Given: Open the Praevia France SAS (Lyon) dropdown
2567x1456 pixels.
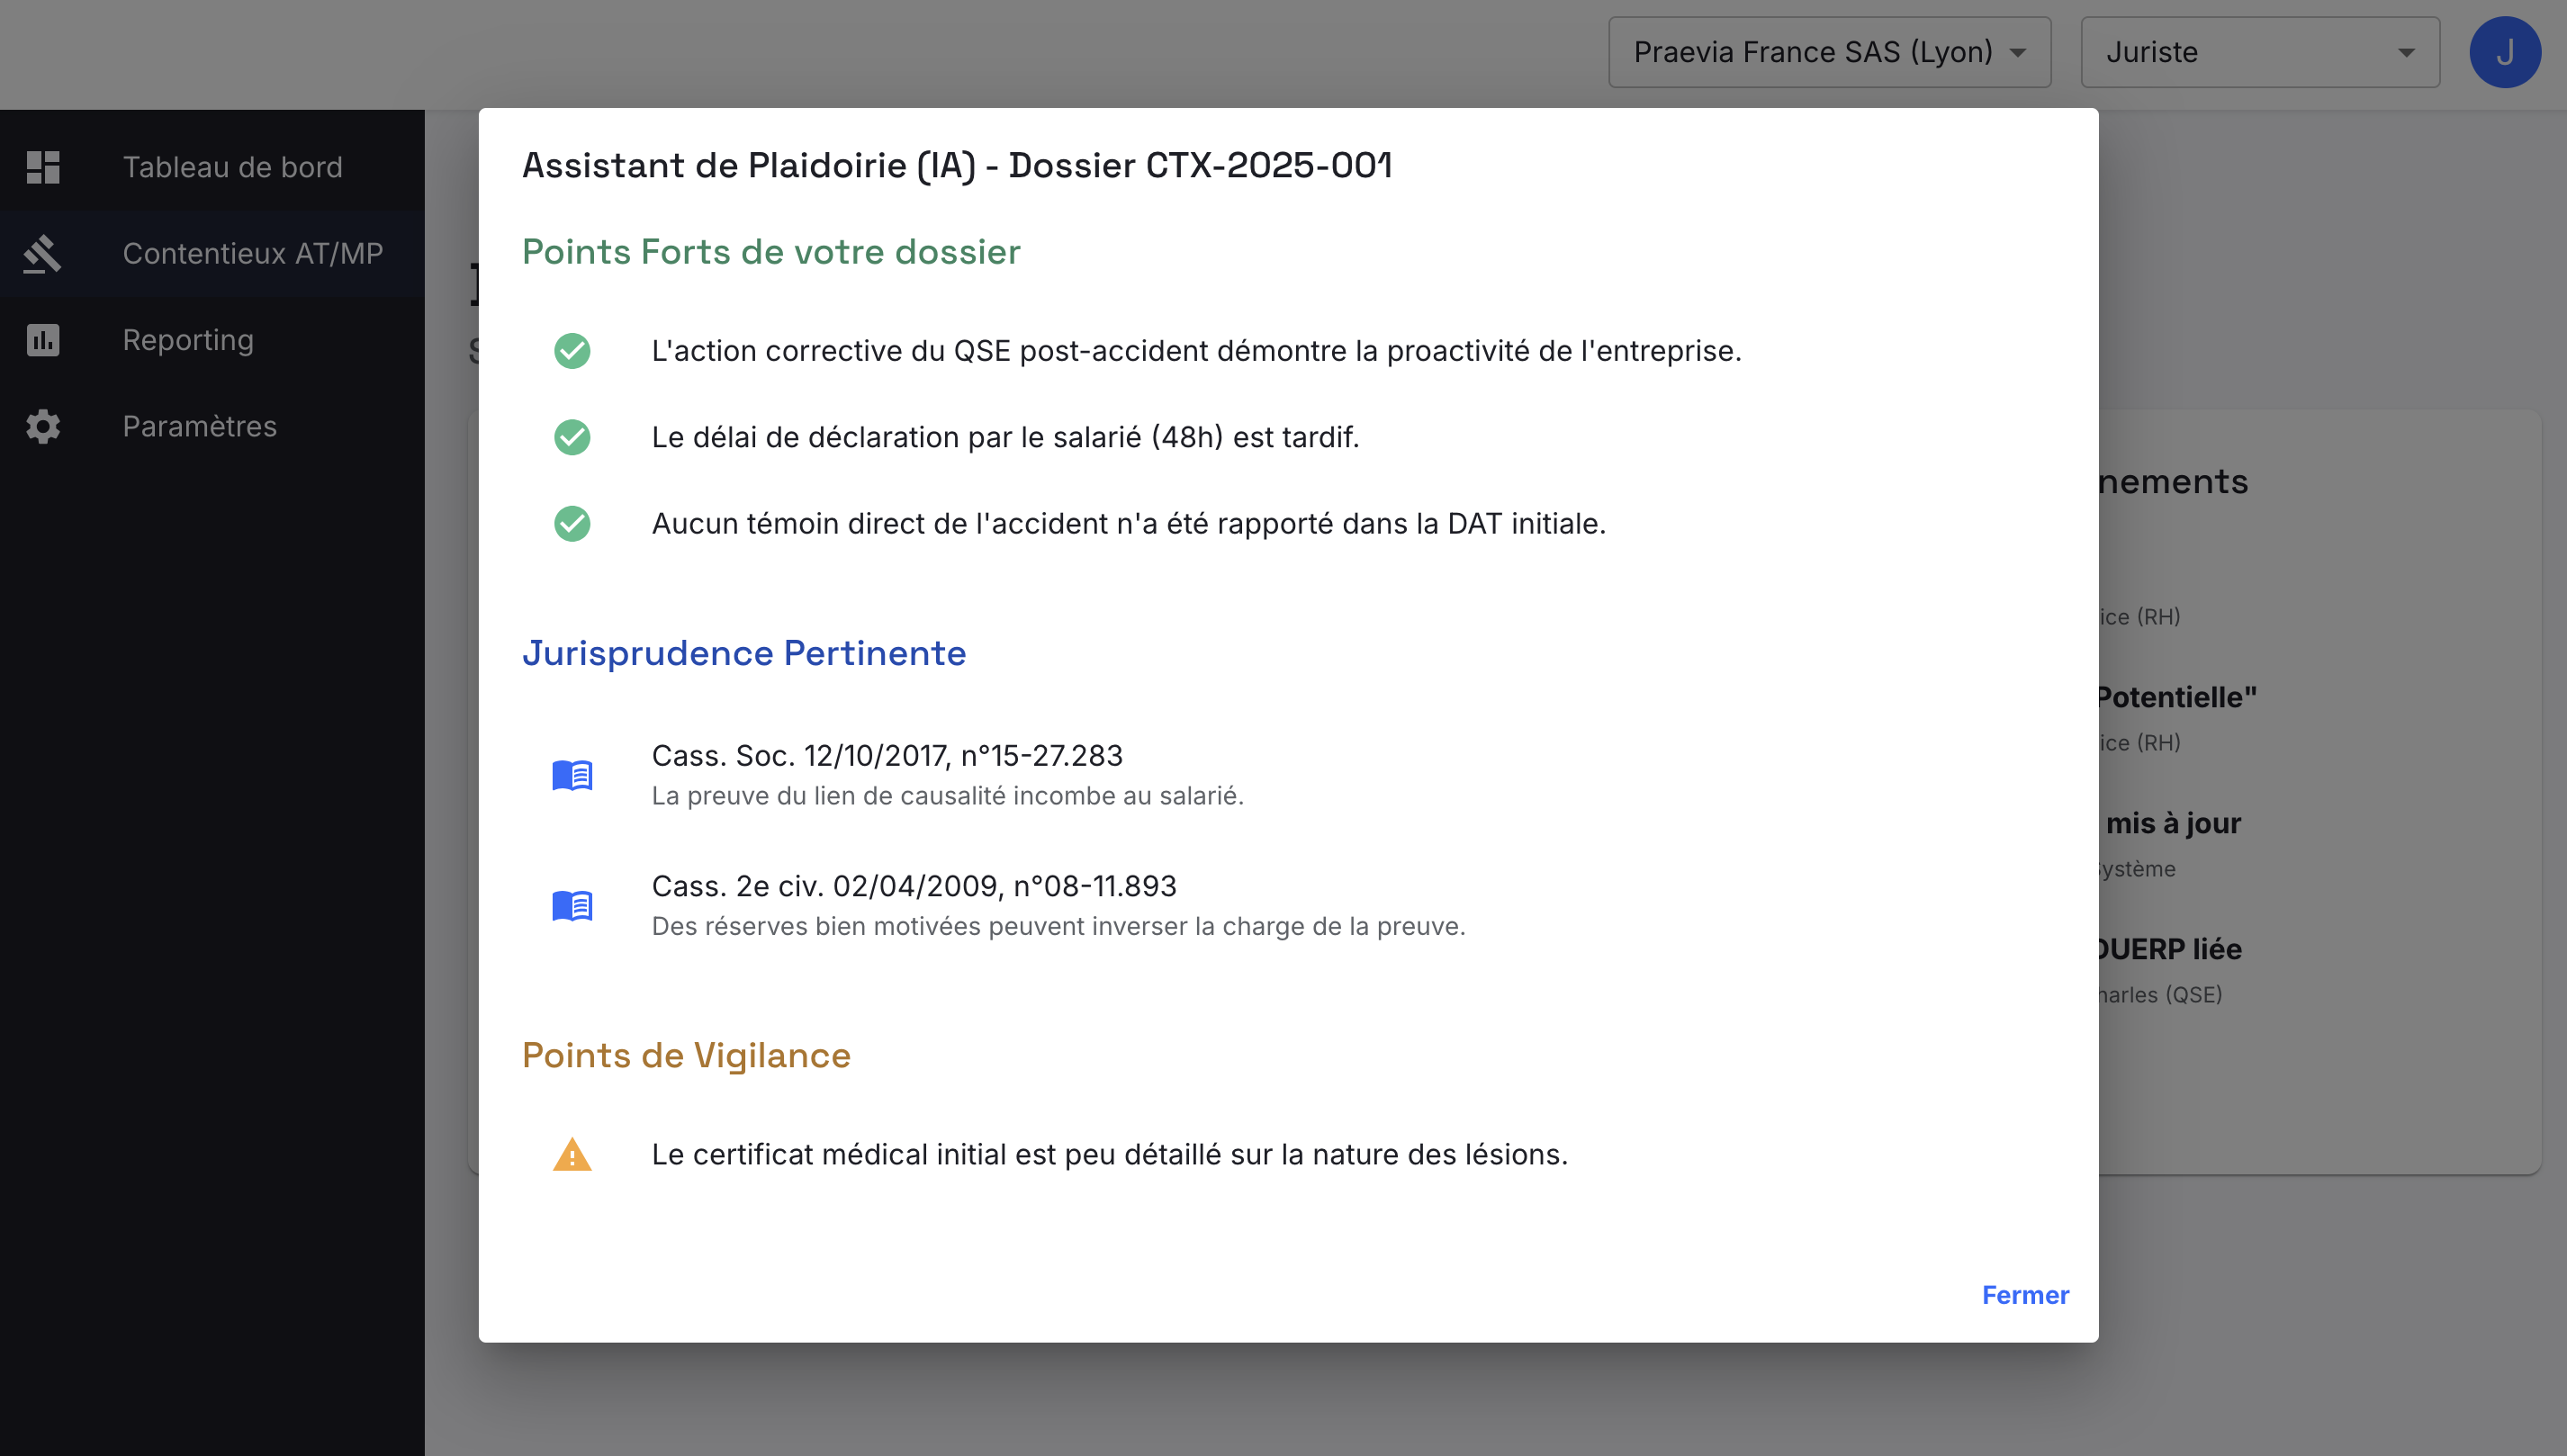Looking at the screenshot, I should coord(1828,52).
